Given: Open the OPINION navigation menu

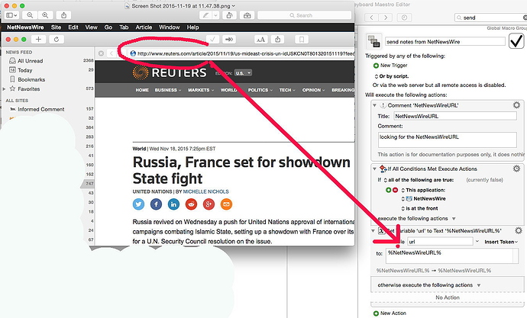Looking at the screenshot, I should [x=314, y=90].
